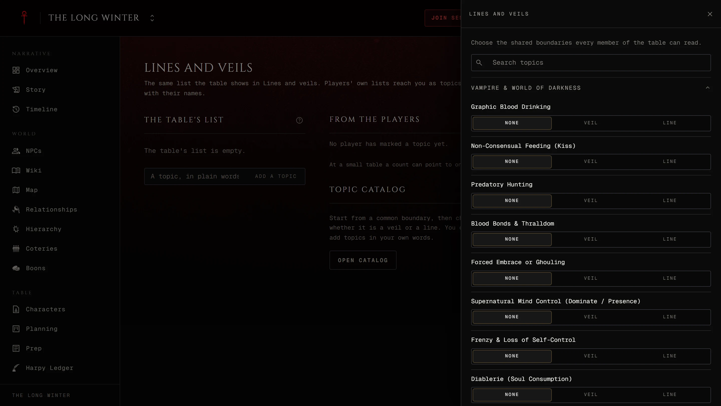Click the Add a Topic button
721x406 pixels.
coord(275,176)
